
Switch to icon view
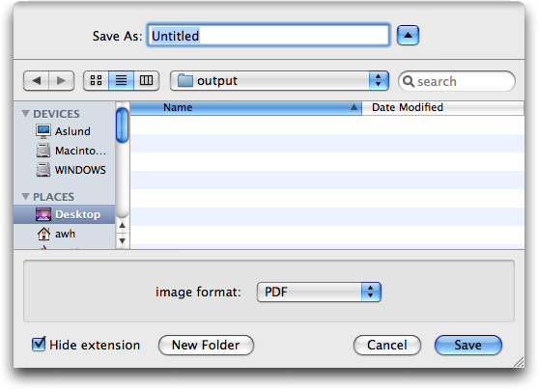(x=96, y=81)
